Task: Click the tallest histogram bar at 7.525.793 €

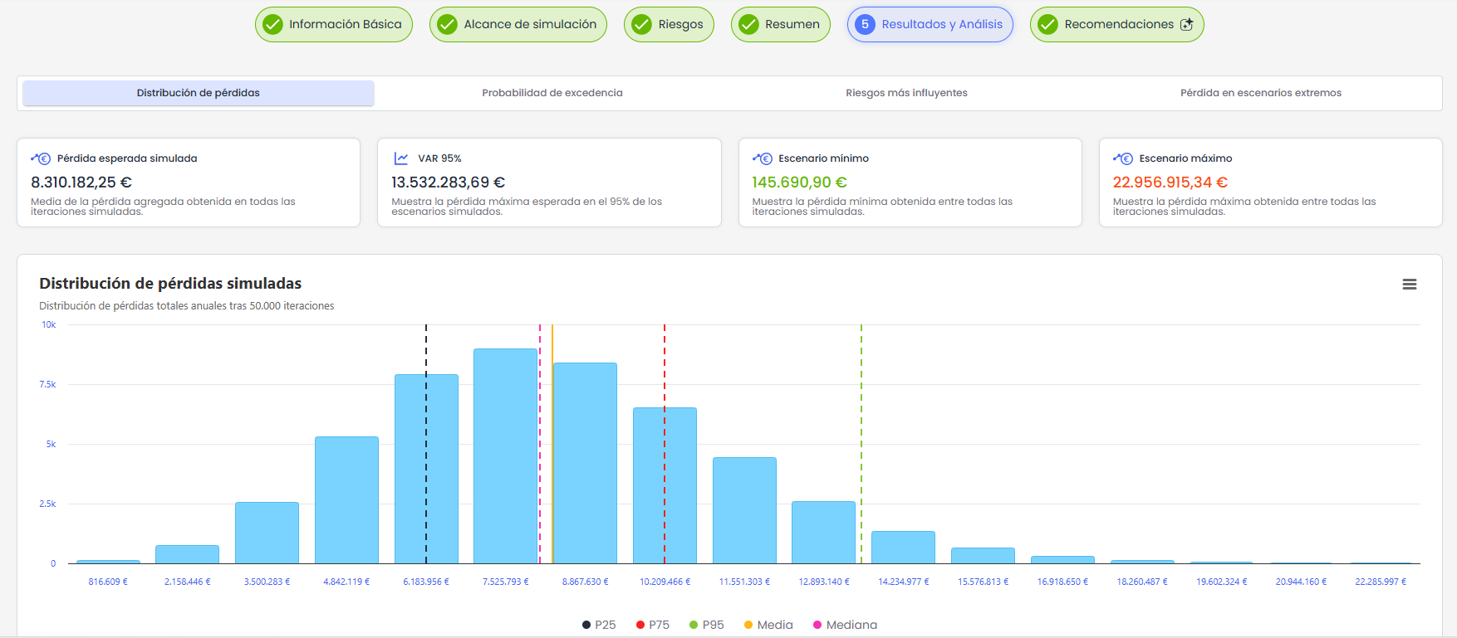Action: click(505, 456)
